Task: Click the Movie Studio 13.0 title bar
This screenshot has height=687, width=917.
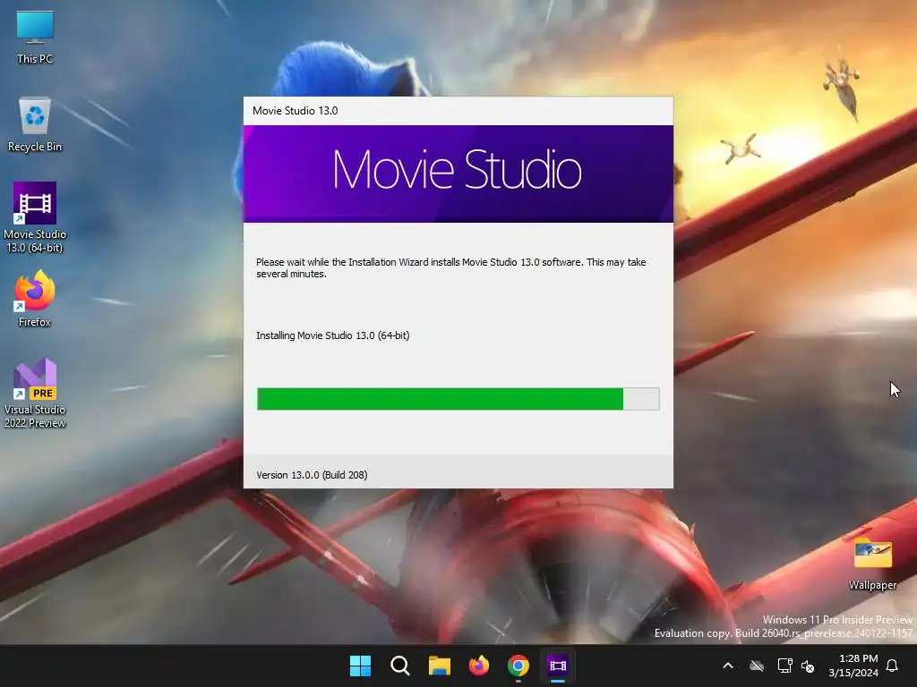Action: coord(458,111)
